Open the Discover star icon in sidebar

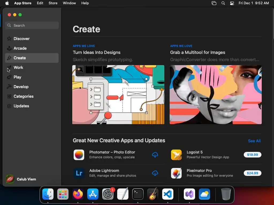[x=9, y=38]
